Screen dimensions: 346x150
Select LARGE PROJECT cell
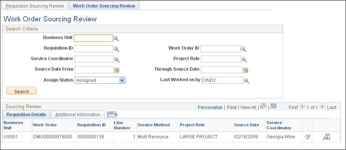tap(199, 137)
